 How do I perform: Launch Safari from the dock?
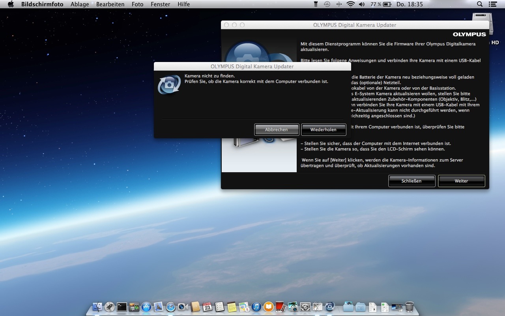[171, 307]
